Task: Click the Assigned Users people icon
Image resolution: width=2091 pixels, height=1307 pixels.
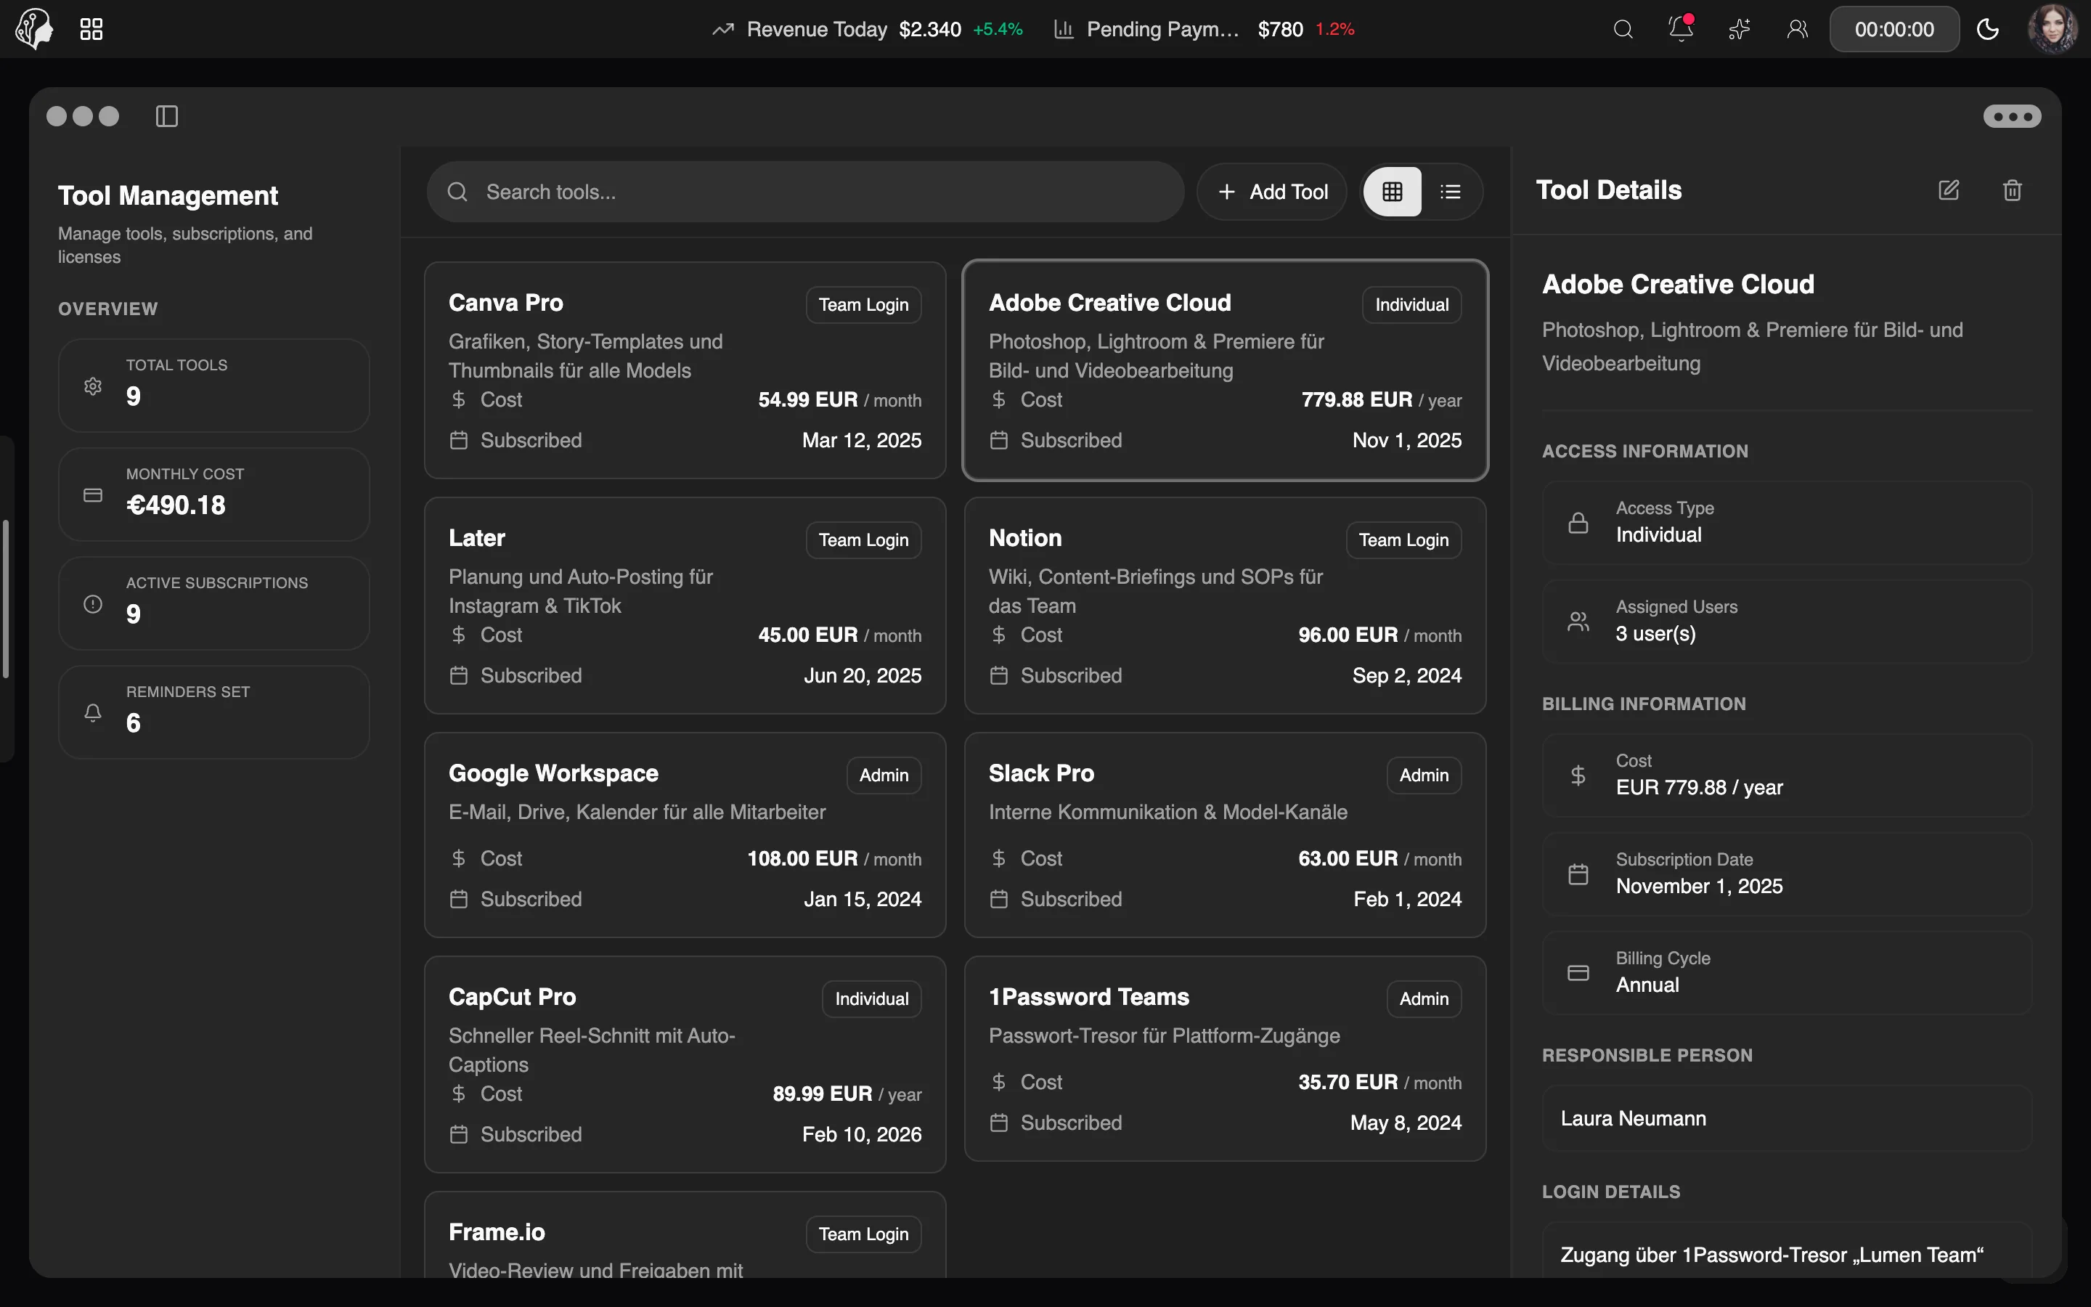Action: coord(1578,621)
